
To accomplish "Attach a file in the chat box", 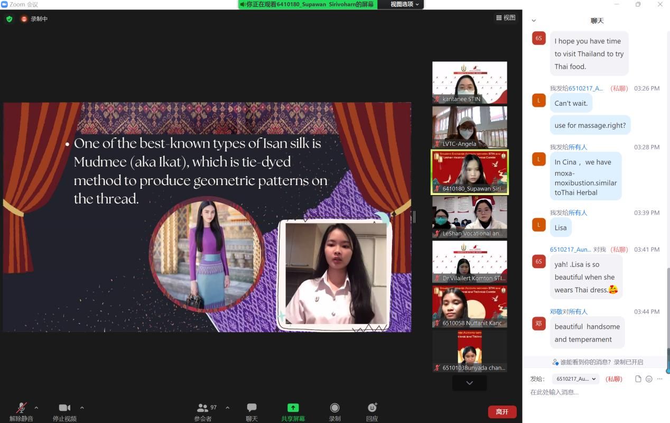I will (638, 379).
